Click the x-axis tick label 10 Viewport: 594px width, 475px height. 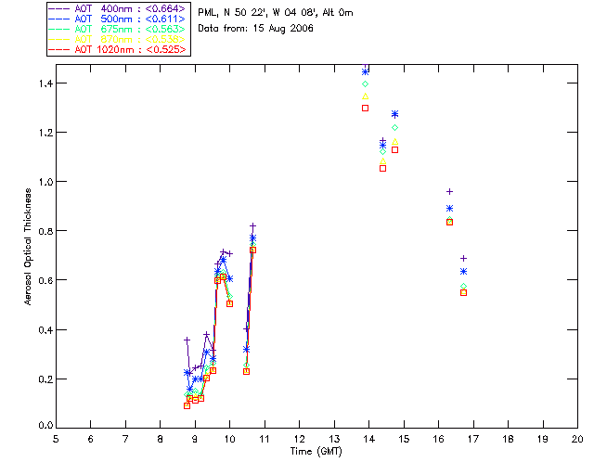[229, 439]
